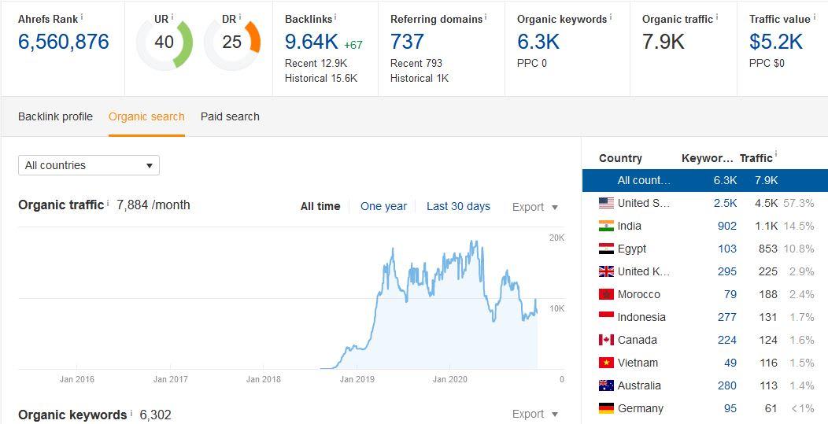
Task: Click the Historical 15.6K backlinks text
Action: click(321, 78)
